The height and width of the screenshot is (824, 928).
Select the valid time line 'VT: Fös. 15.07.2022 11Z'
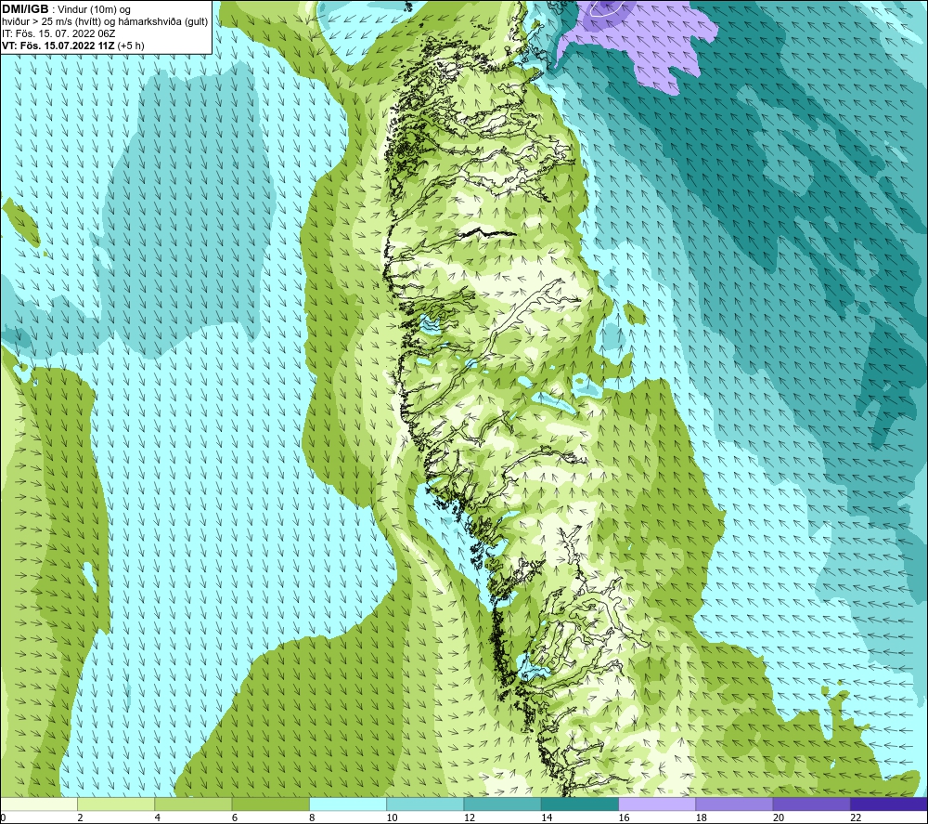[x=58, y=45]
